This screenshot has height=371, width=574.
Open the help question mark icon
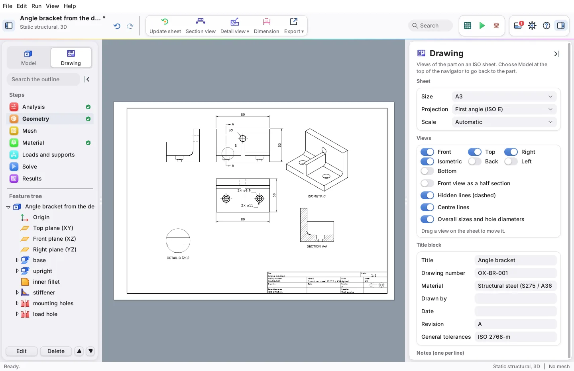(546, 26)
